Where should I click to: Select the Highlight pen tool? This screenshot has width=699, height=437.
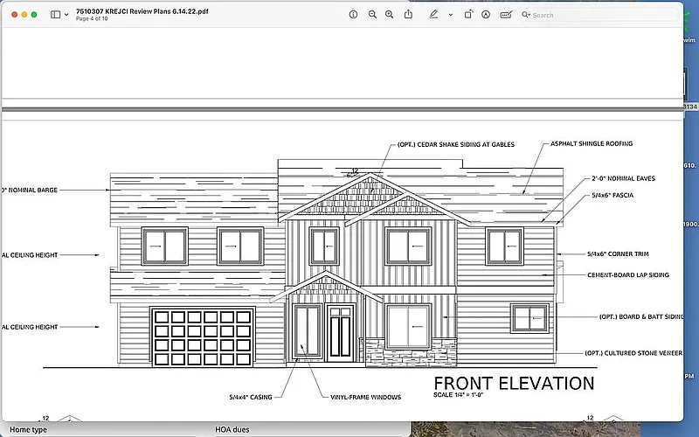(x=434, y=15)
